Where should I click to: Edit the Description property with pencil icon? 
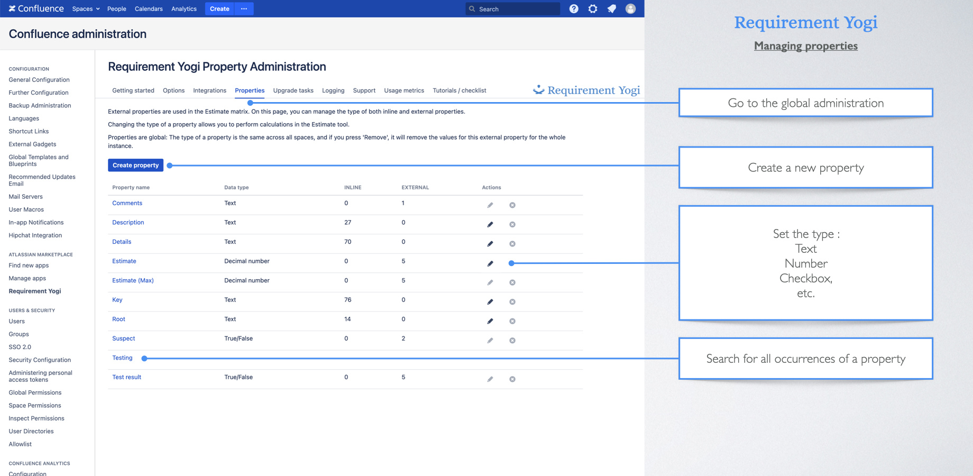(x=490, y=225)
